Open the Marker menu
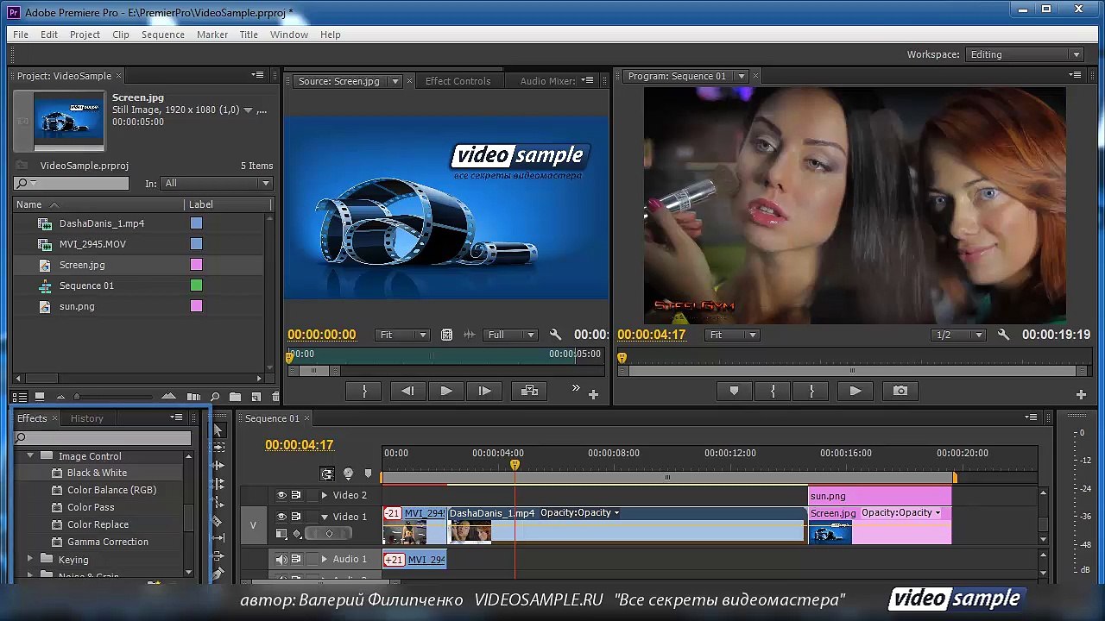Viewport: 1105px width, 621px height. [x=212, y=34]
